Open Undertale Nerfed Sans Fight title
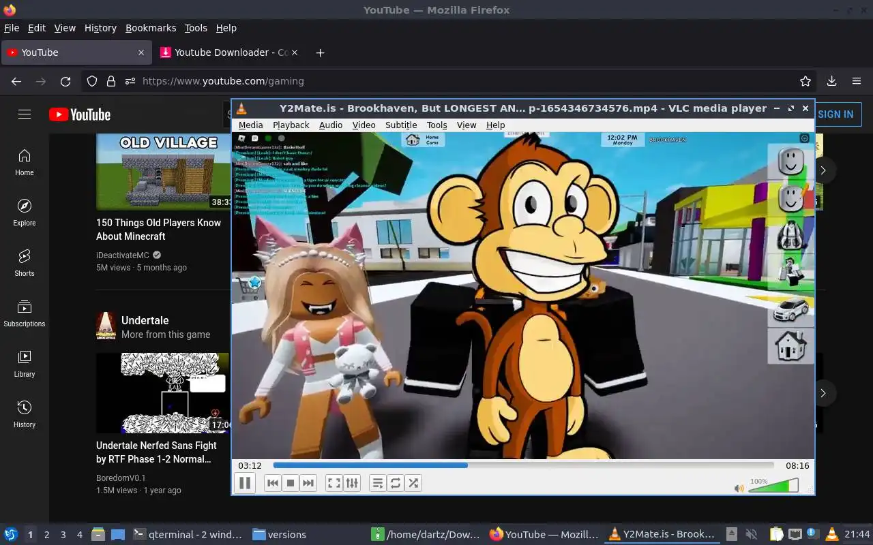This screenshot has height=545, width=873. [156, 452]
